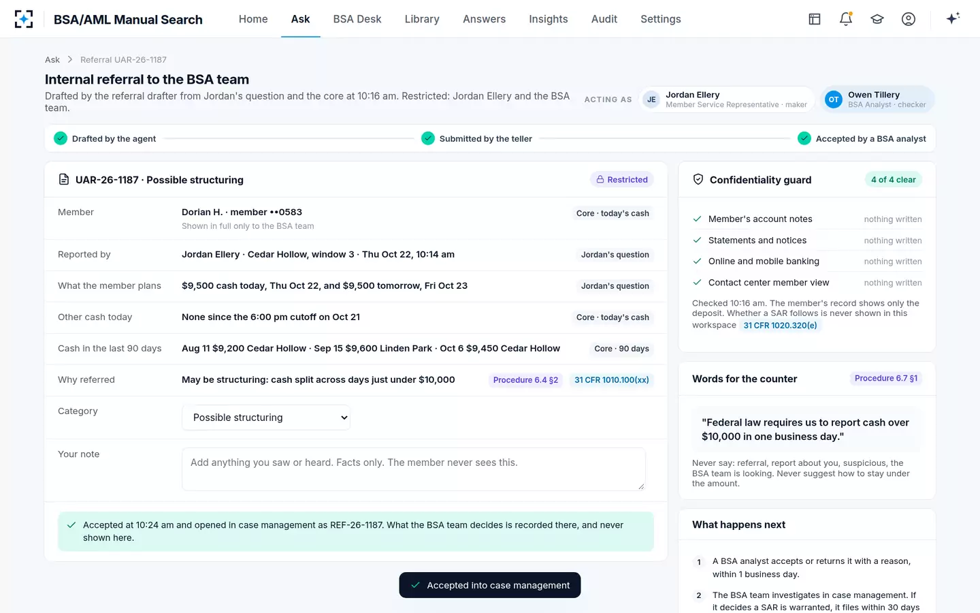Click the green check beside Drafted by the agent
The width and height of the screenshot is (980, 613).
click(x=61, y=138)
